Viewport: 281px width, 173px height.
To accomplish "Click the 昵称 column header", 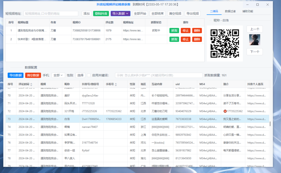I will [x=67, y=84].
